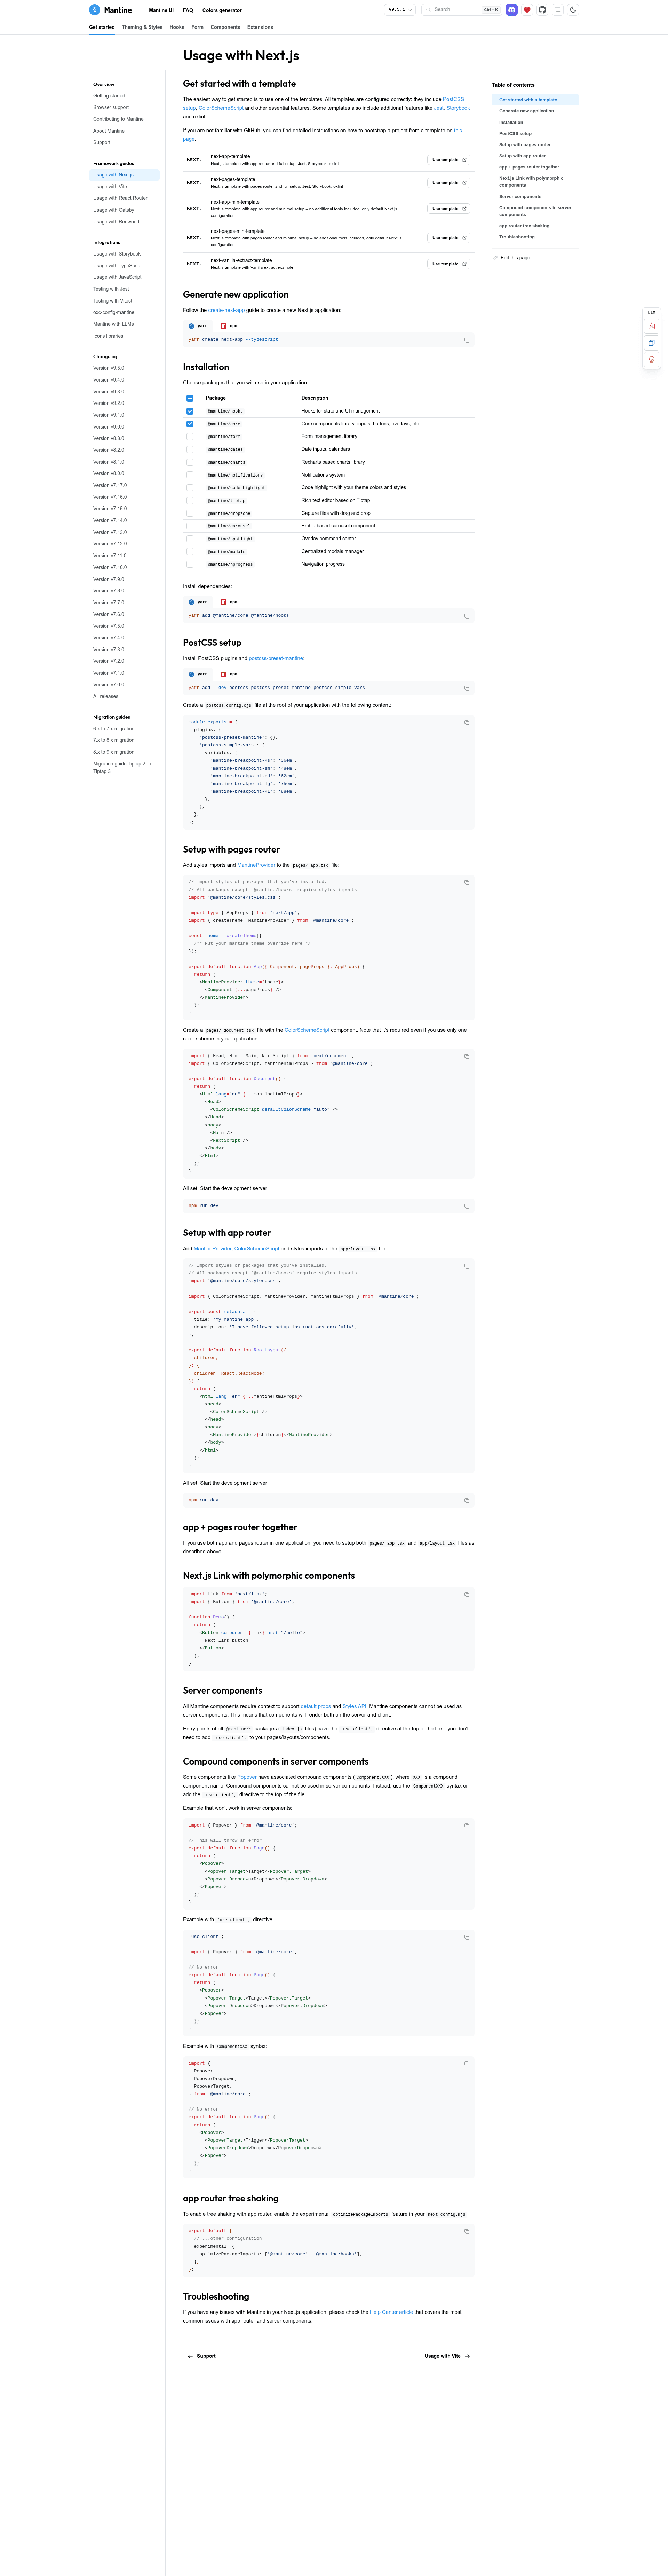Screen dimensions: 668x2576
Task: Check the @mantine/carousel package checkbox
Action: (190, 526)
